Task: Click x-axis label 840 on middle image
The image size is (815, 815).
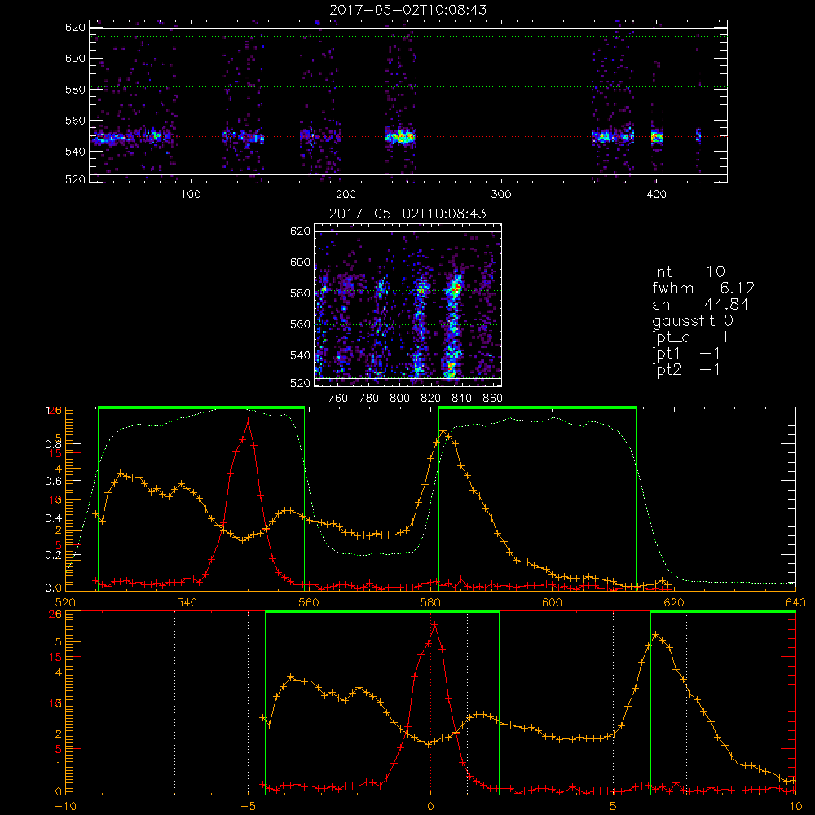Action: tap(461, 399)
